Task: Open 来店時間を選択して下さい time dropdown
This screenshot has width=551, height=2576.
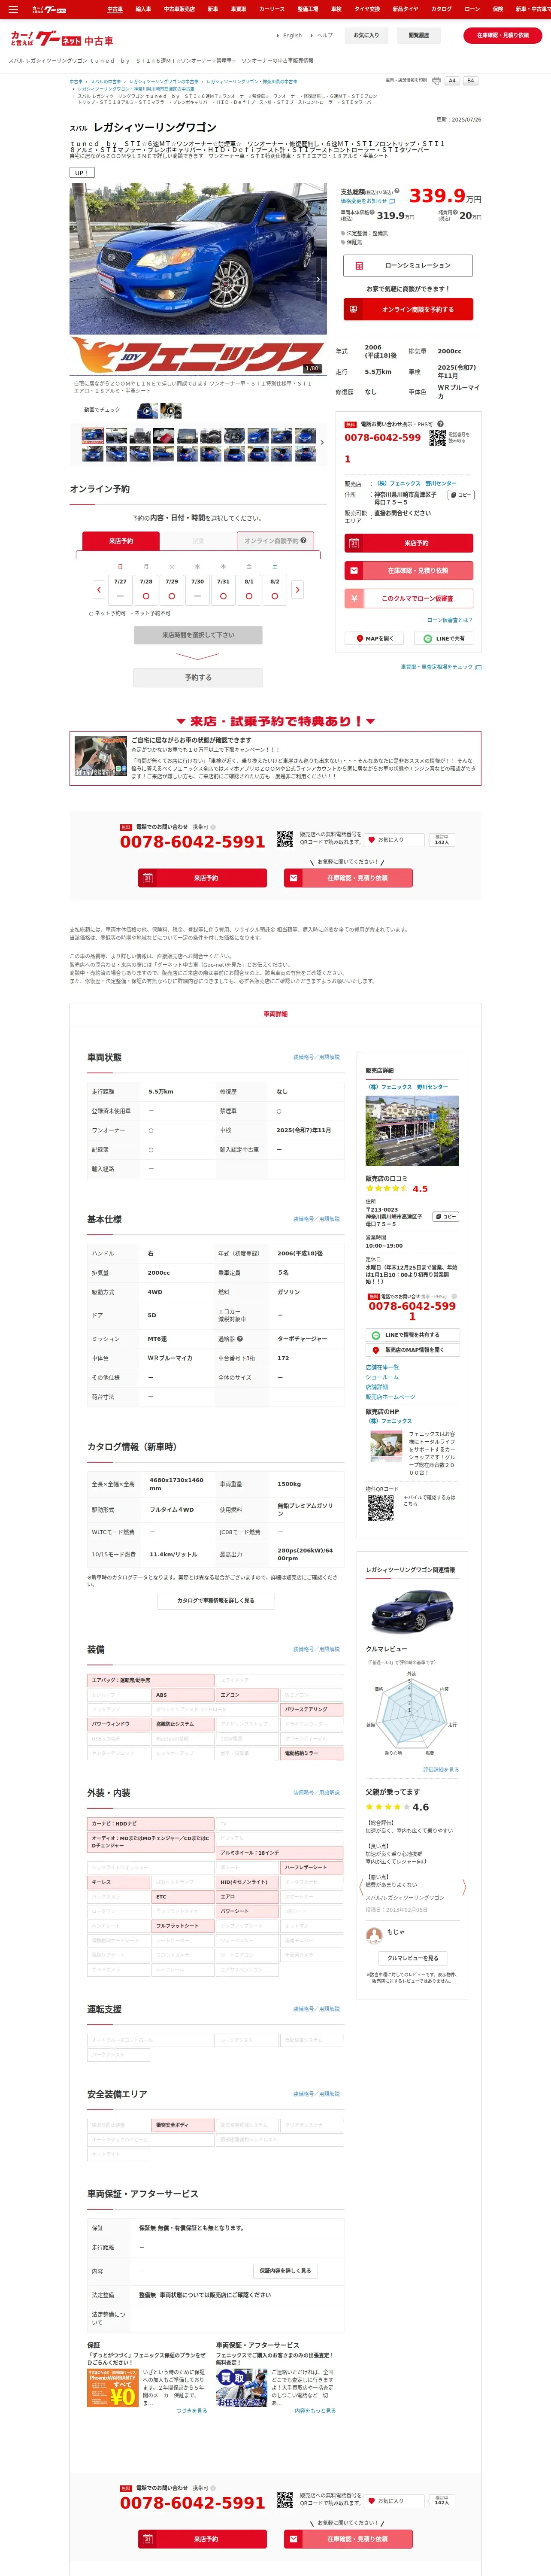Action: coord(198,635)
